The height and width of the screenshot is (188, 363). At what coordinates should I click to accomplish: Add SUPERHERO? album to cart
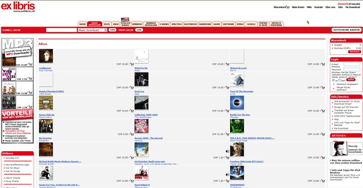(323, 181)
